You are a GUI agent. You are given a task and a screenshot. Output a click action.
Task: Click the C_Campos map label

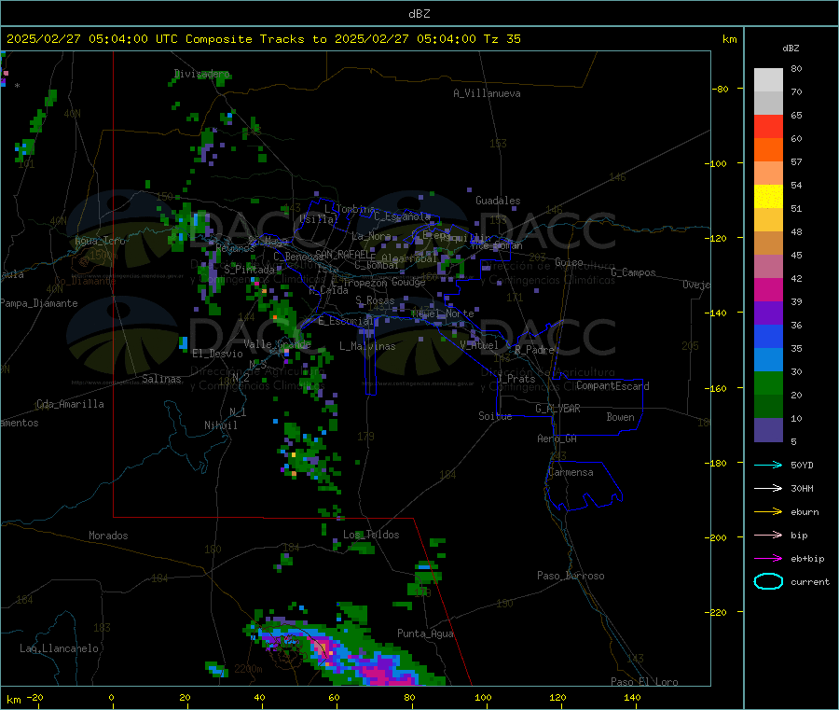pos(633,272)
